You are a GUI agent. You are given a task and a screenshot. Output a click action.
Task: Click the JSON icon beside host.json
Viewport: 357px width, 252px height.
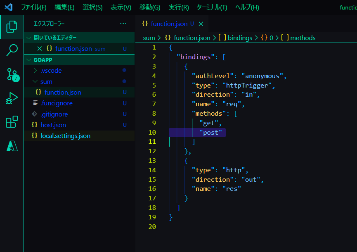tap(34, 125)
